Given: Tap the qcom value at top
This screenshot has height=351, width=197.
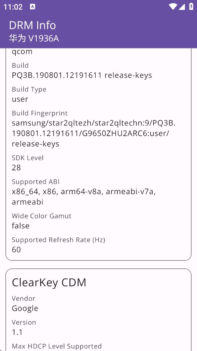Looking at the screenshot, I should click(22, 52).
